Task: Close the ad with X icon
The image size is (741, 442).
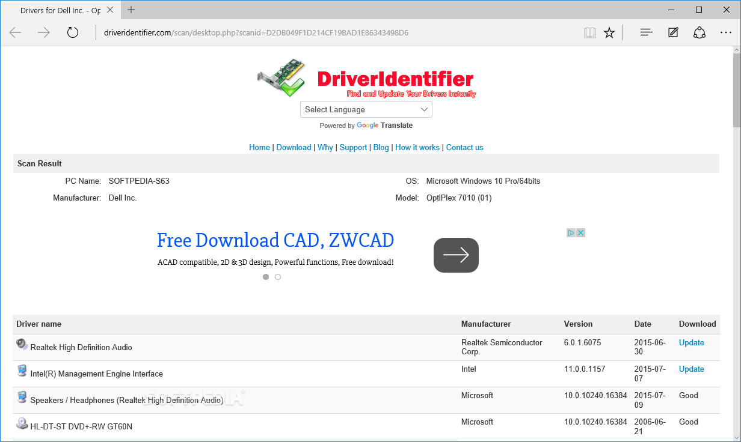Action: click(x=581, y=232)
